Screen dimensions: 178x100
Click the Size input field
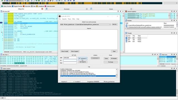(70, 63)
